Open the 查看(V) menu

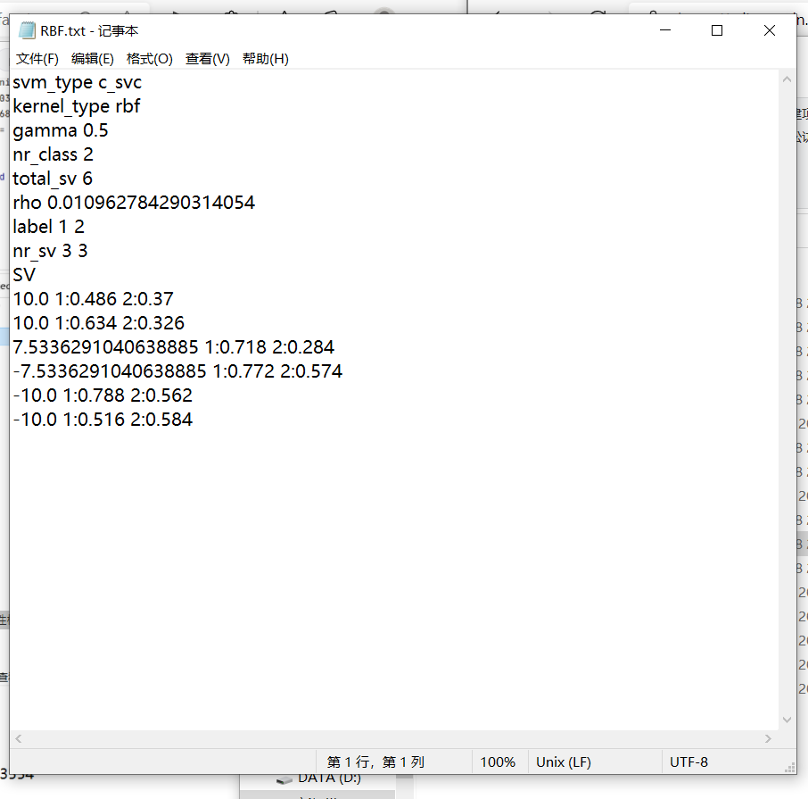tap(208, 59)
